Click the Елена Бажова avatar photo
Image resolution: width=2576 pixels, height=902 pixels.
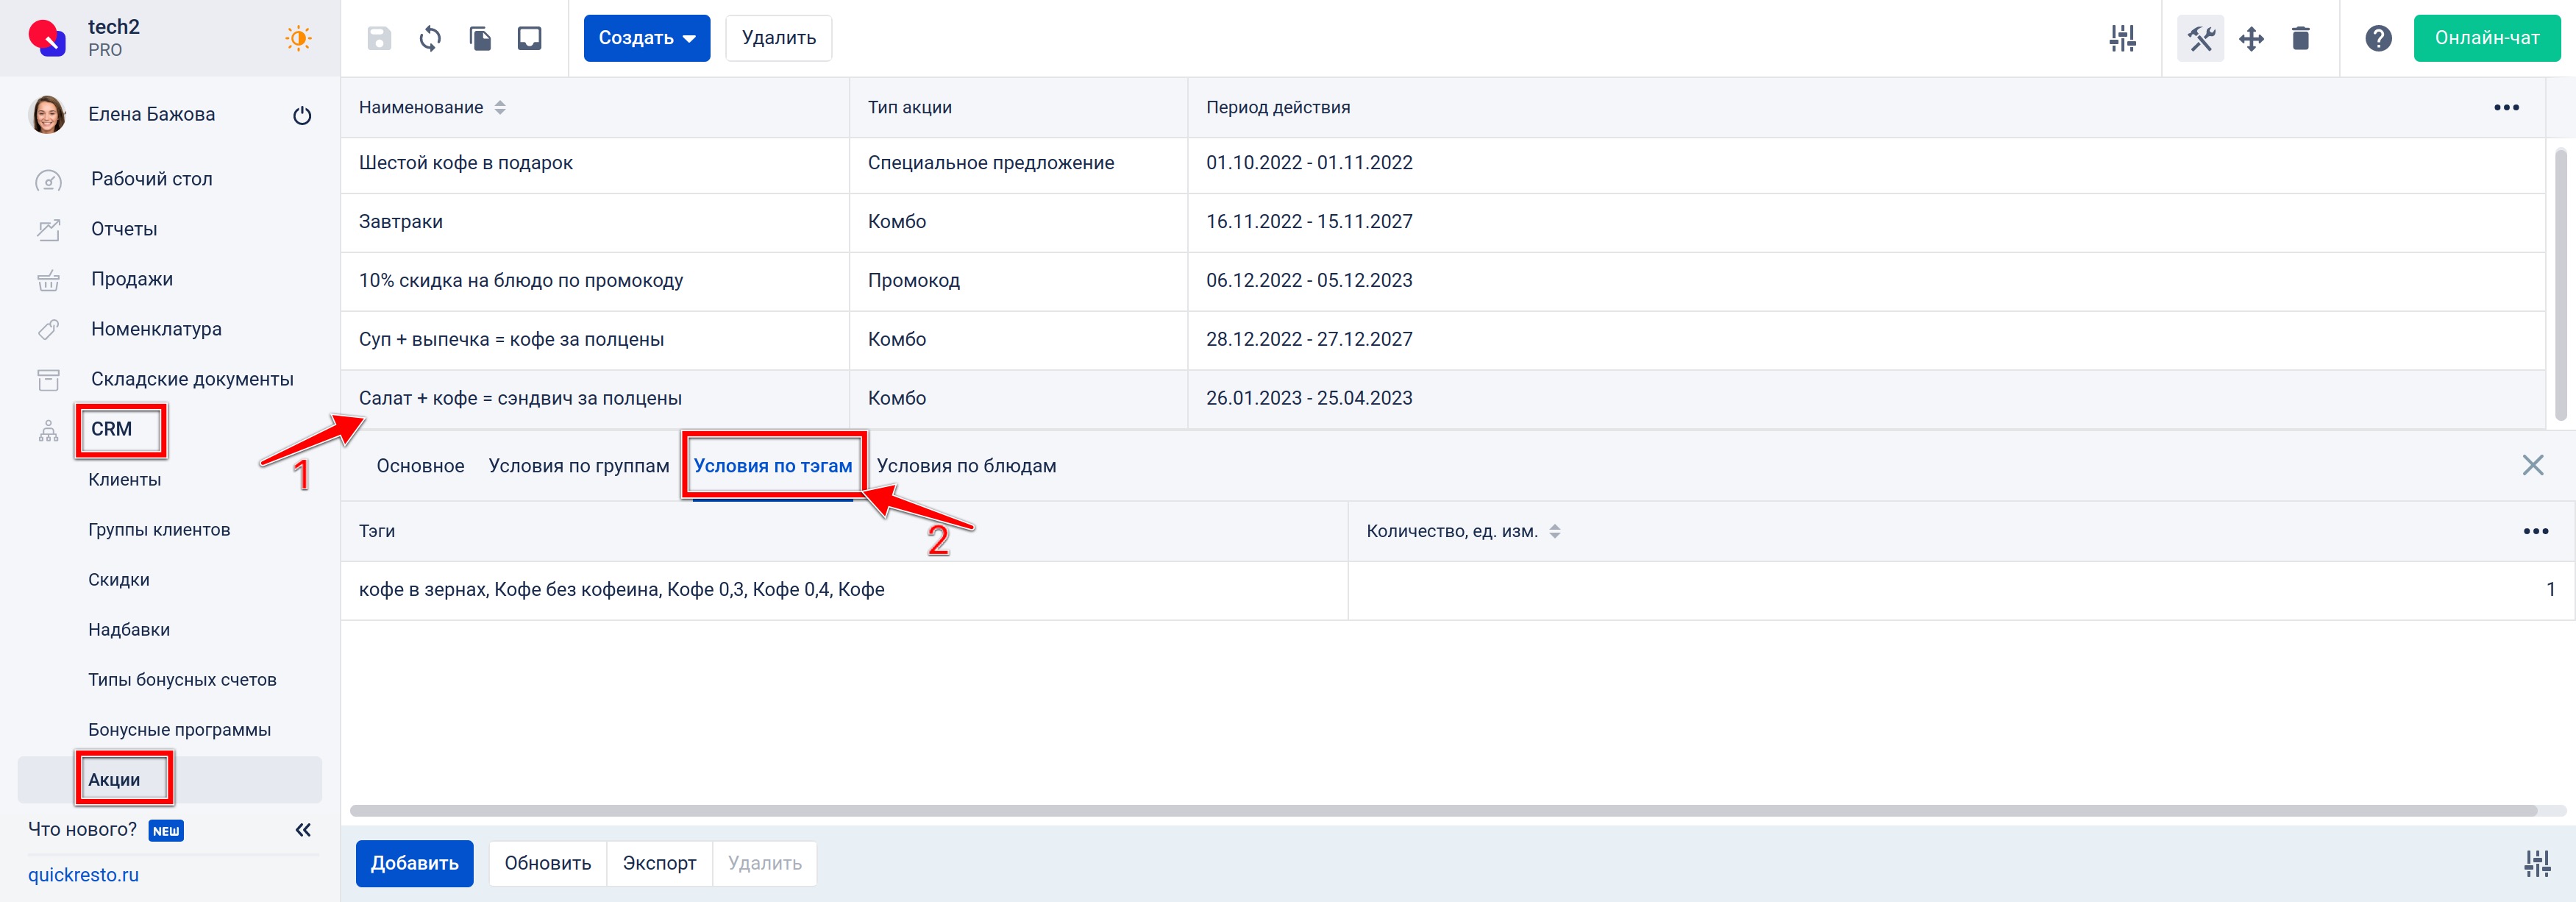click(x=47, y=114)
